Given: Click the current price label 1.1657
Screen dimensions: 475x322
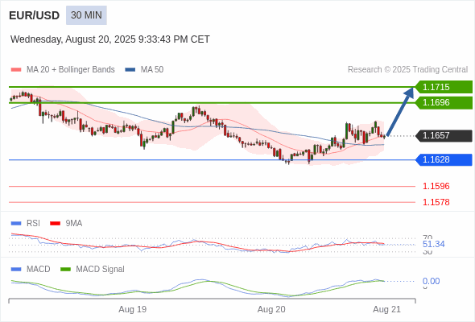Looking at the screenshot, I should coord(444,135).
